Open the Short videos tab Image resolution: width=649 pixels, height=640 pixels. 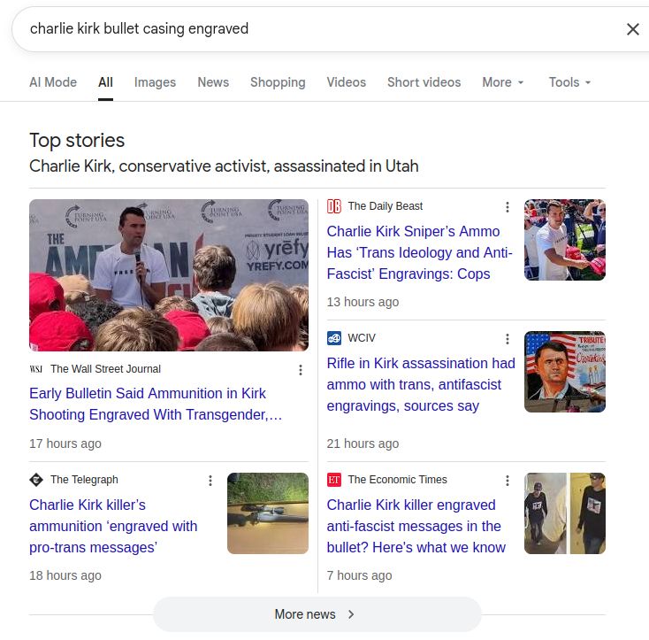424,82
